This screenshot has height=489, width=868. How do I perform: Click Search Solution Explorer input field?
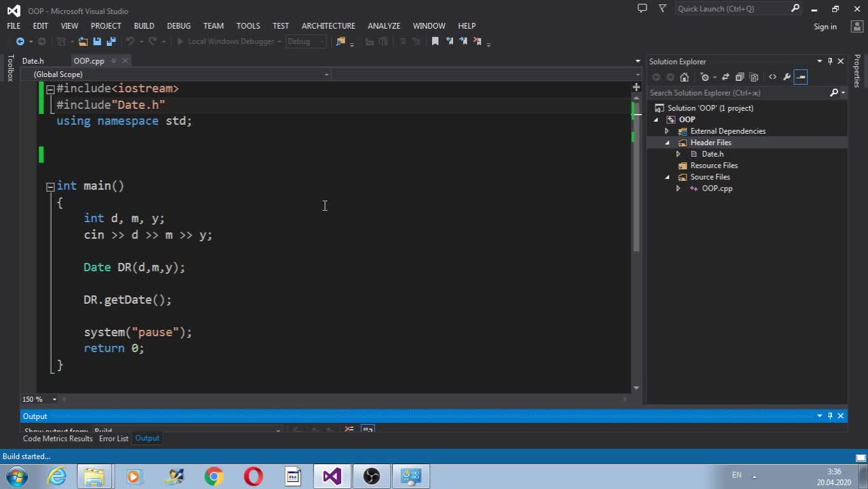[738, 93]
